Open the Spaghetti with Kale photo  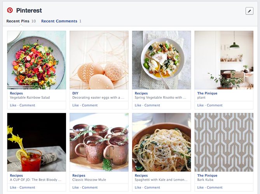point(161,142)
